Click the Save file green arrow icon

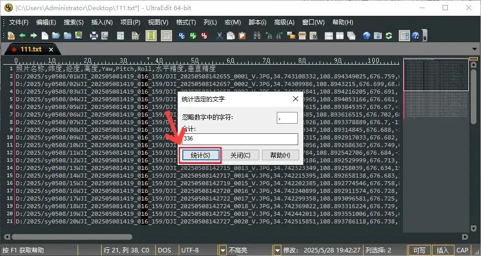tap(79, 36)
